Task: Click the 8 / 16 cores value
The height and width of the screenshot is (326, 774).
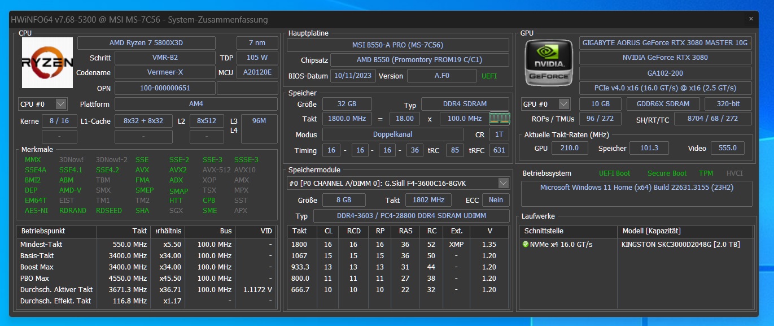Action: (59, 121)
